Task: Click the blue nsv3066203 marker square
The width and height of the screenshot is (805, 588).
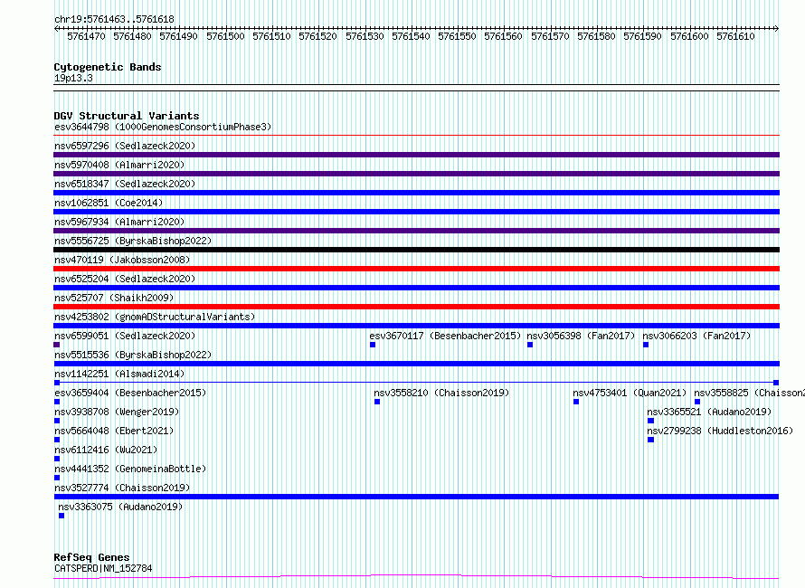Action: (646, 345)
